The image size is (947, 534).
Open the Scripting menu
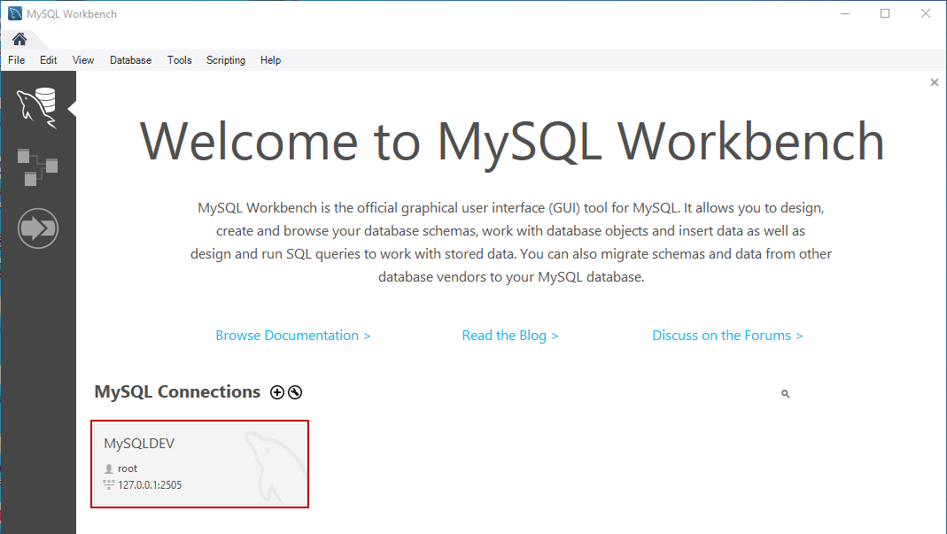226,60
